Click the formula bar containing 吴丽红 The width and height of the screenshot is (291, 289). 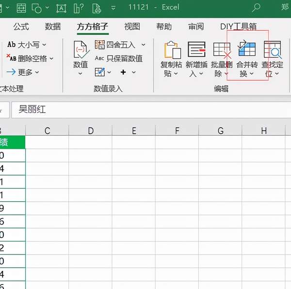[x=145, y=110]
